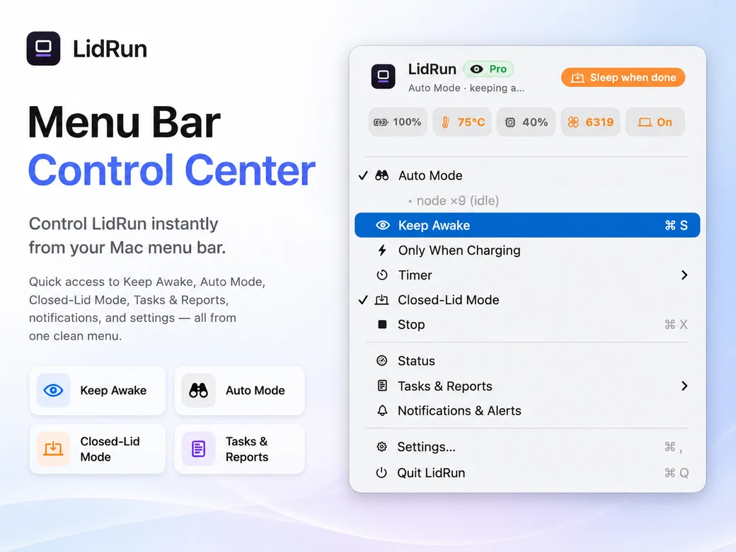The image size is (736, 552).
Task: Click the timer clock icon
Action: (x=382, y=275)
